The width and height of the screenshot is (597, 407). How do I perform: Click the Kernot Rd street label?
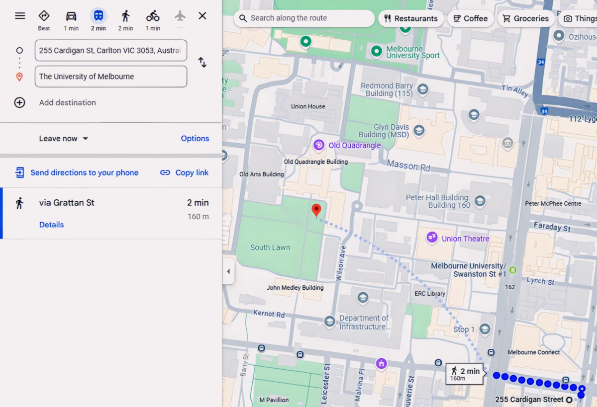pyautogui.click(x=269, y=314)
